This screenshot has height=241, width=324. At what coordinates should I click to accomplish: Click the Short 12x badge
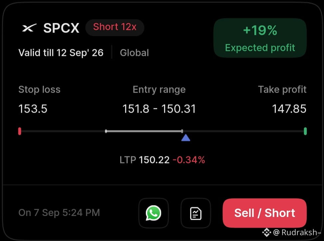(x=115, y=27)
